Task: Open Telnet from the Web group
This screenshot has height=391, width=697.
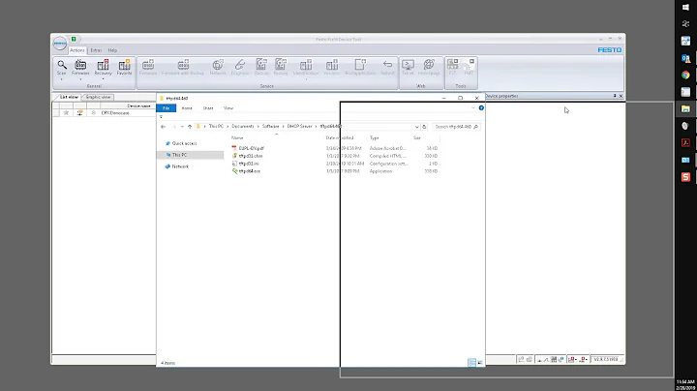Action: [409, 67]
